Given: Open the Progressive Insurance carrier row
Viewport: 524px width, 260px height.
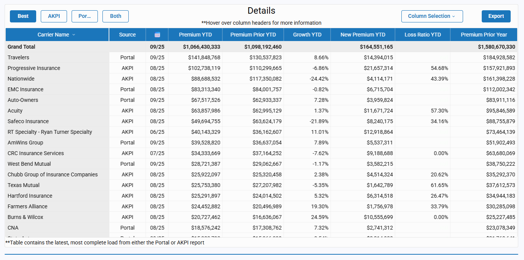Looking at the screenshot, I should (x=34, y=68).
